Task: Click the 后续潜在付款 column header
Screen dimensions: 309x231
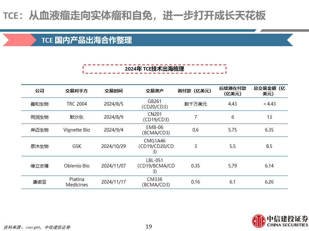Action: point(232,91)
